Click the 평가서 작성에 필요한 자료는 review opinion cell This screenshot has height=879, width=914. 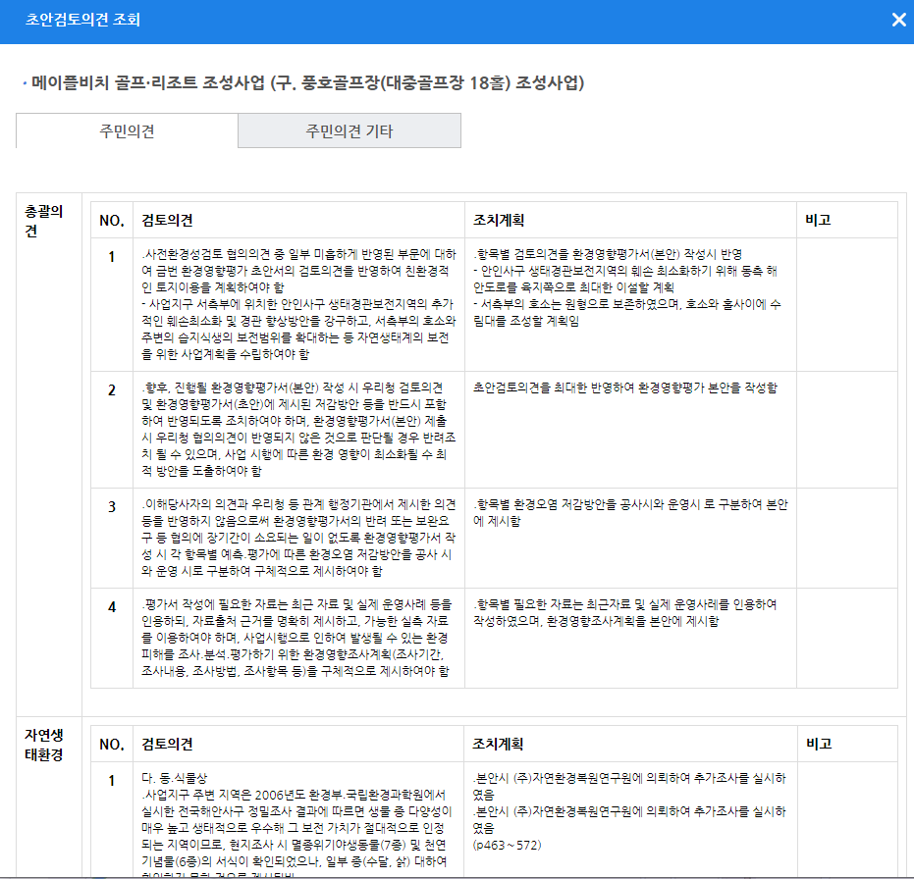point(297,637)
